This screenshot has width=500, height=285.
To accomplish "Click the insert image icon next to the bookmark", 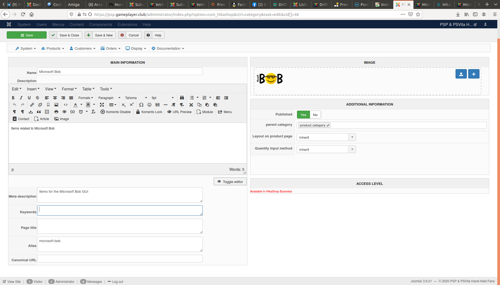I will pos(56,105).
